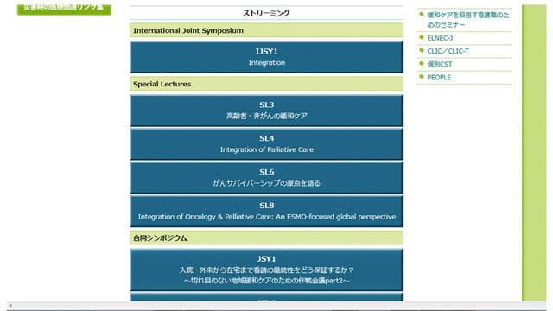Open the 個別CST sidebar link
The width and height of the screenshot is (553, 311).
pyautogui.click(x=440, y=64)
